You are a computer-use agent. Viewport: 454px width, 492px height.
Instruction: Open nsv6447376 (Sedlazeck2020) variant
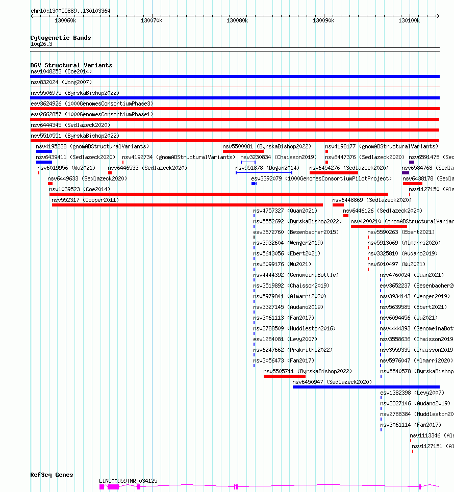click(365, 157)
